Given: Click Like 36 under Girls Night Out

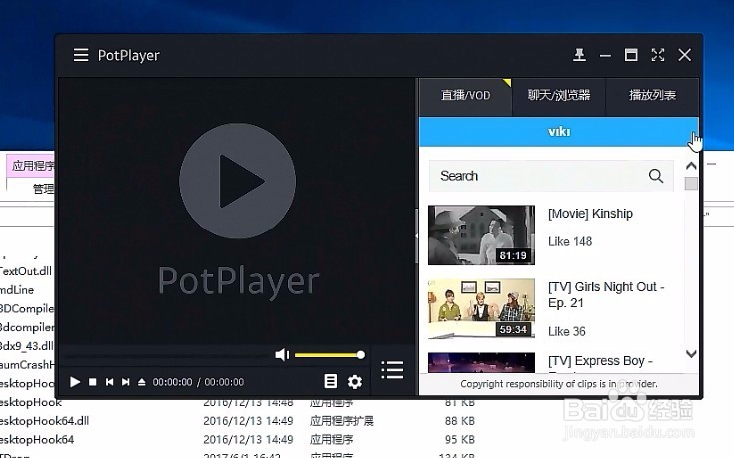Looking at the screenshot, I should click(x=567, y=331).
